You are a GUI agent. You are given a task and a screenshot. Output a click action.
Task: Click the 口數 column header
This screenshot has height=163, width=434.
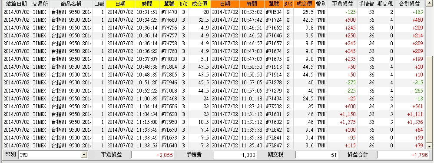99,4
